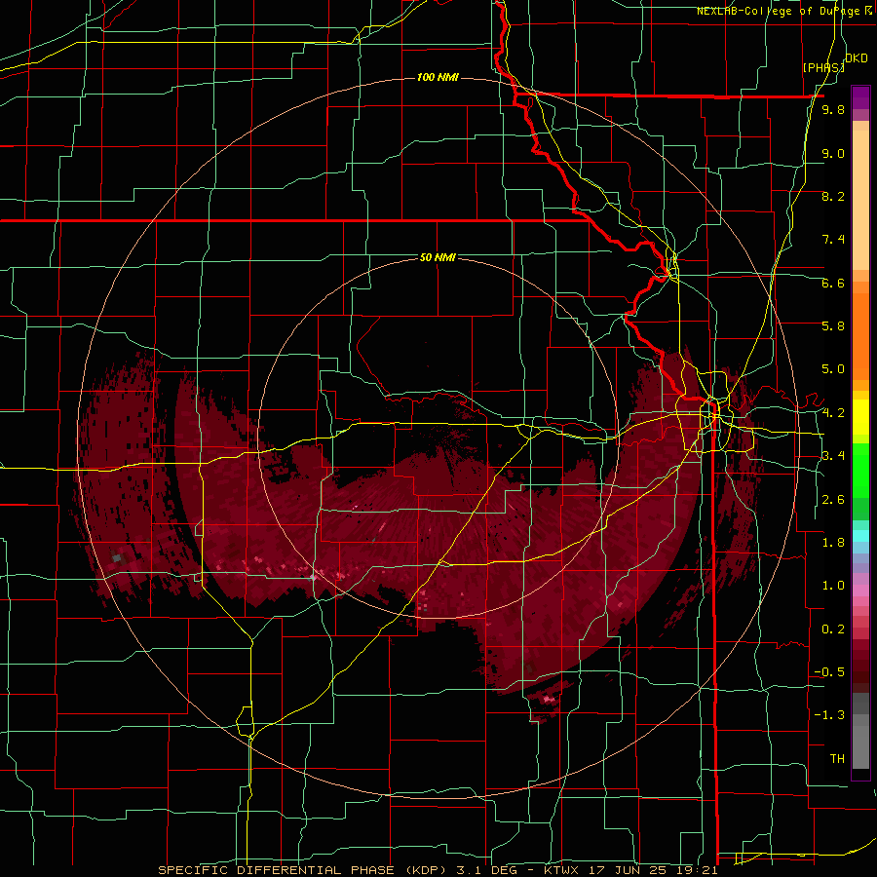The image size is (877, 877).
Task: Select the solid orange color bar segment
Action: click(x=860, y=337)
